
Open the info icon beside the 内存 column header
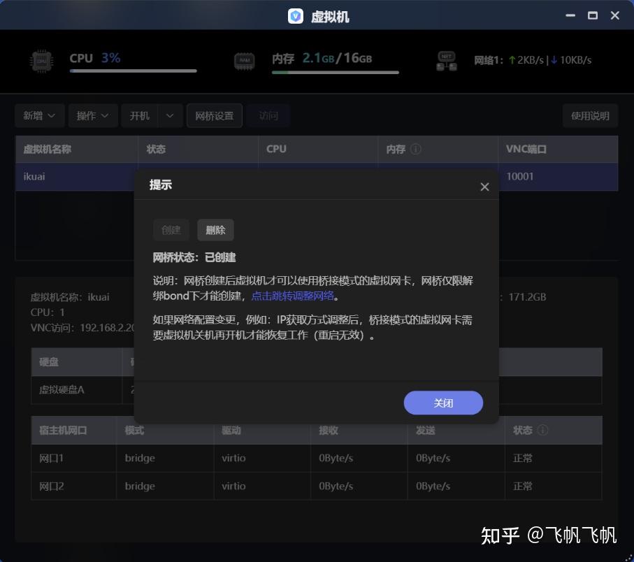(417, 149)
